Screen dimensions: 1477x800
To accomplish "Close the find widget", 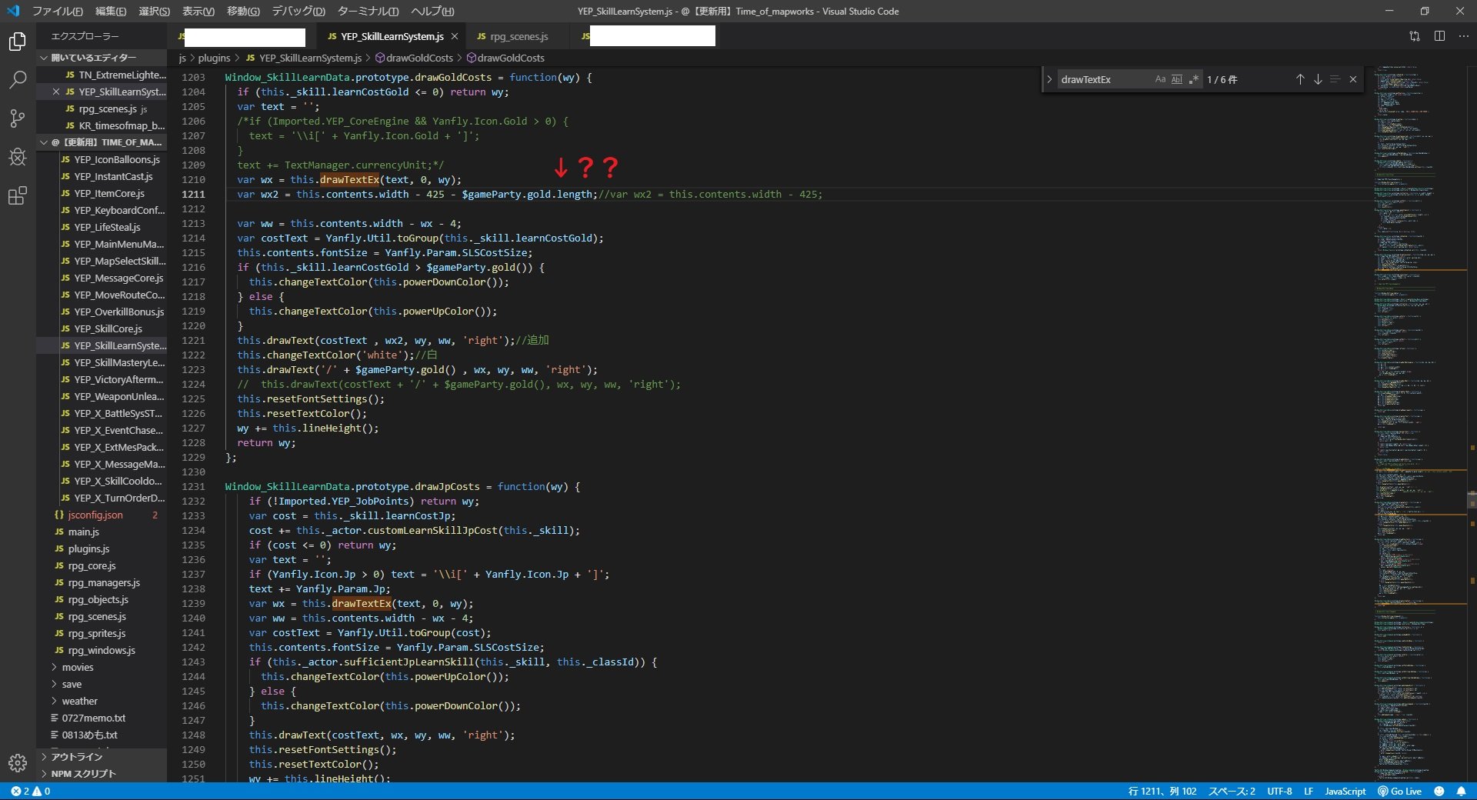I will (x=1353, y=79).
